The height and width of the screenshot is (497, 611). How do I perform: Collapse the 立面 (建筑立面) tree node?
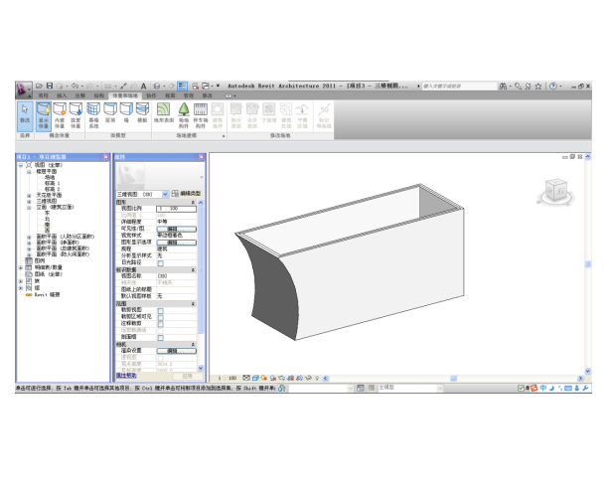[29, 206]
